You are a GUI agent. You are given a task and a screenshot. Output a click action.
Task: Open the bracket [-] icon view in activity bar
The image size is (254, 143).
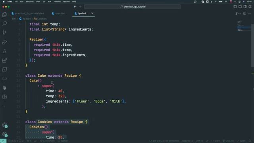pos(4,79)
